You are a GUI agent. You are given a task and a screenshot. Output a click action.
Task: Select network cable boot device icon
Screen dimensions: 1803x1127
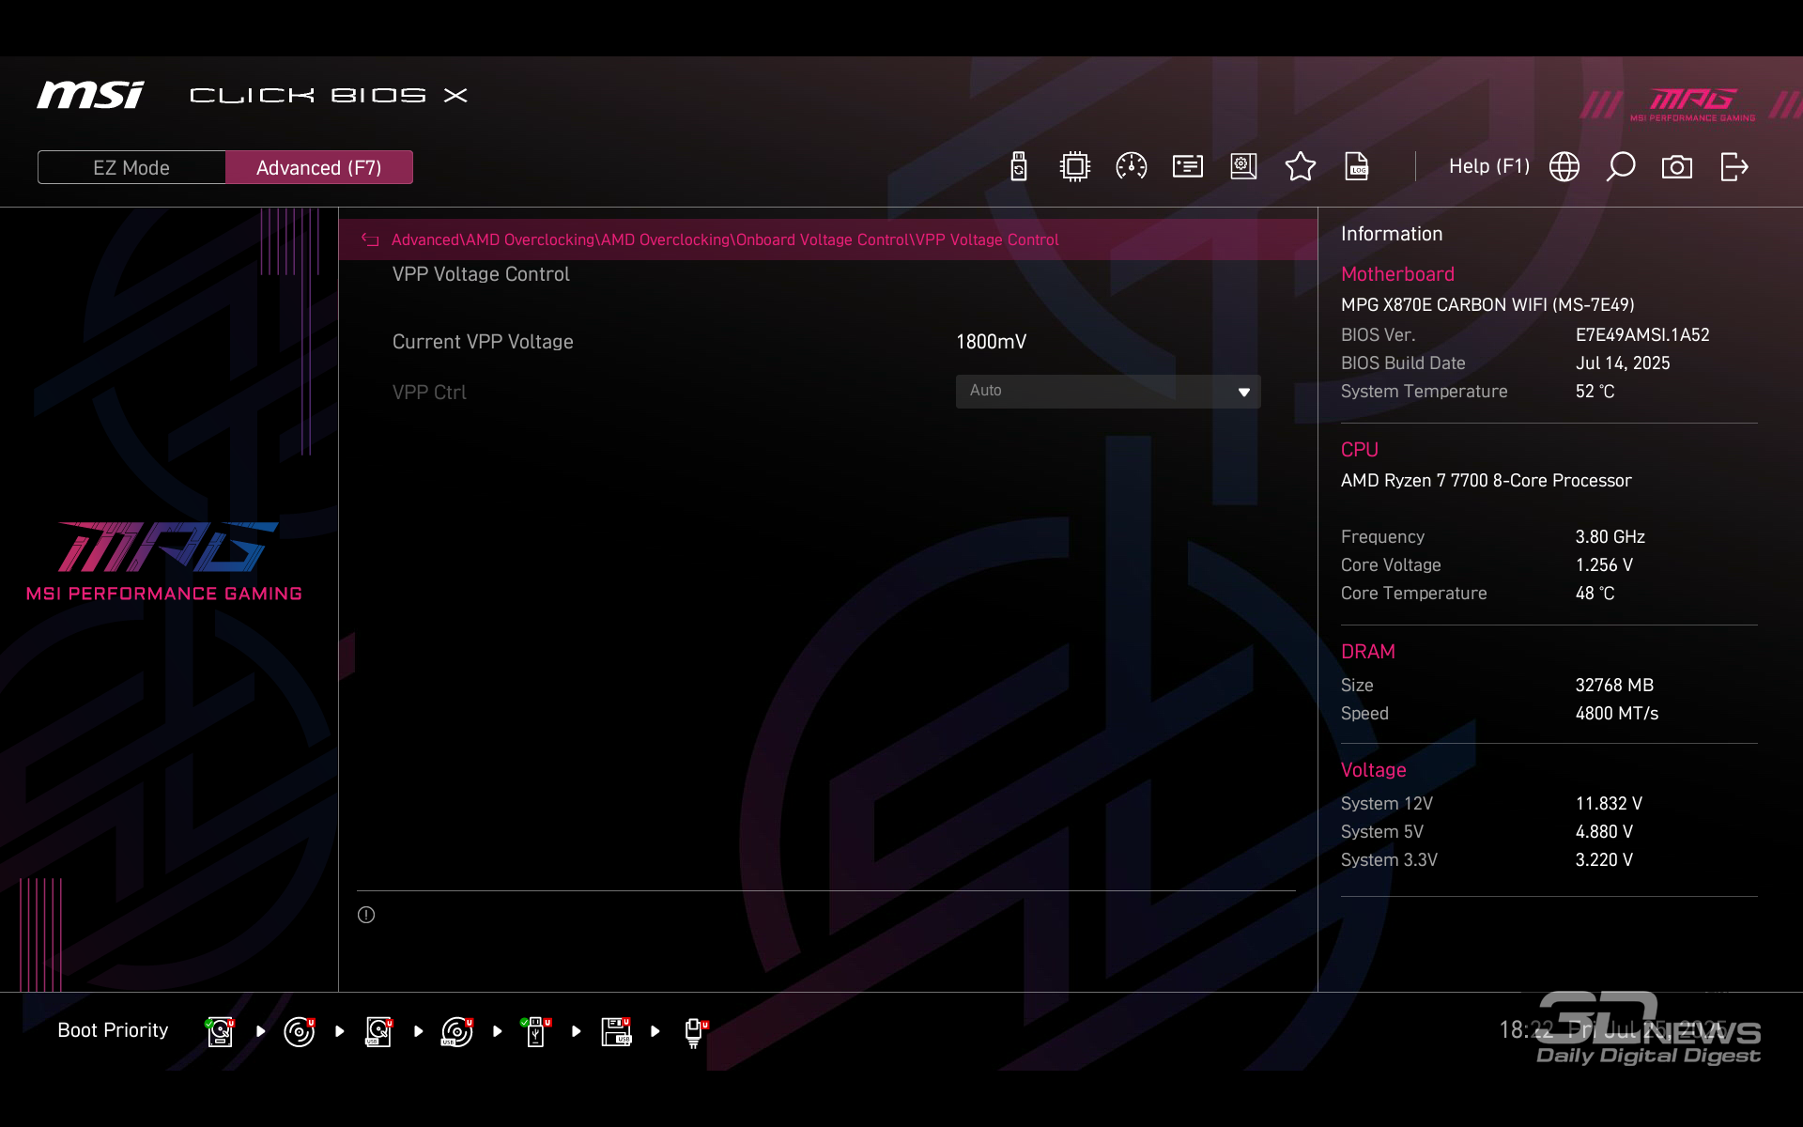point(695,1032)
